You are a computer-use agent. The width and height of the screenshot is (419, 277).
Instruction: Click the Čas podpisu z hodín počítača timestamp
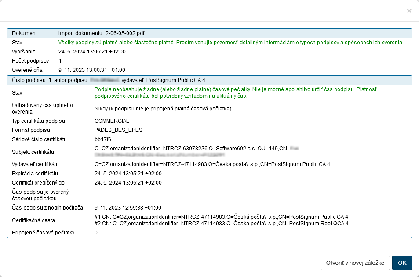128,208
